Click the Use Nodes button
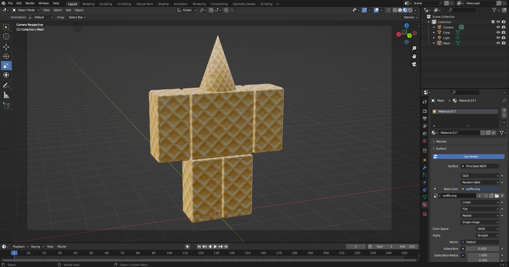 [469, 157]
